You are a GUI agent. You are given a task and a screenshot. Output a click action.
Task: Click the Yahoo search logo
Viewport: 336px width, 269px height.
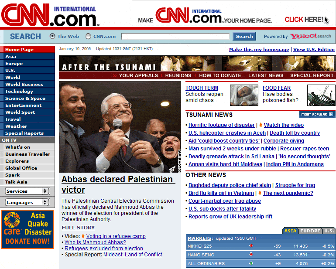[x=311, y=36]
